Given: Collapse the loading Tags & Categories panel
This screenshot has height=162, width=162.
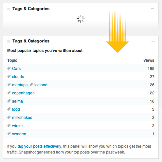Looking at the screenshot, I should pyautogui.click(x=153, y=9).
